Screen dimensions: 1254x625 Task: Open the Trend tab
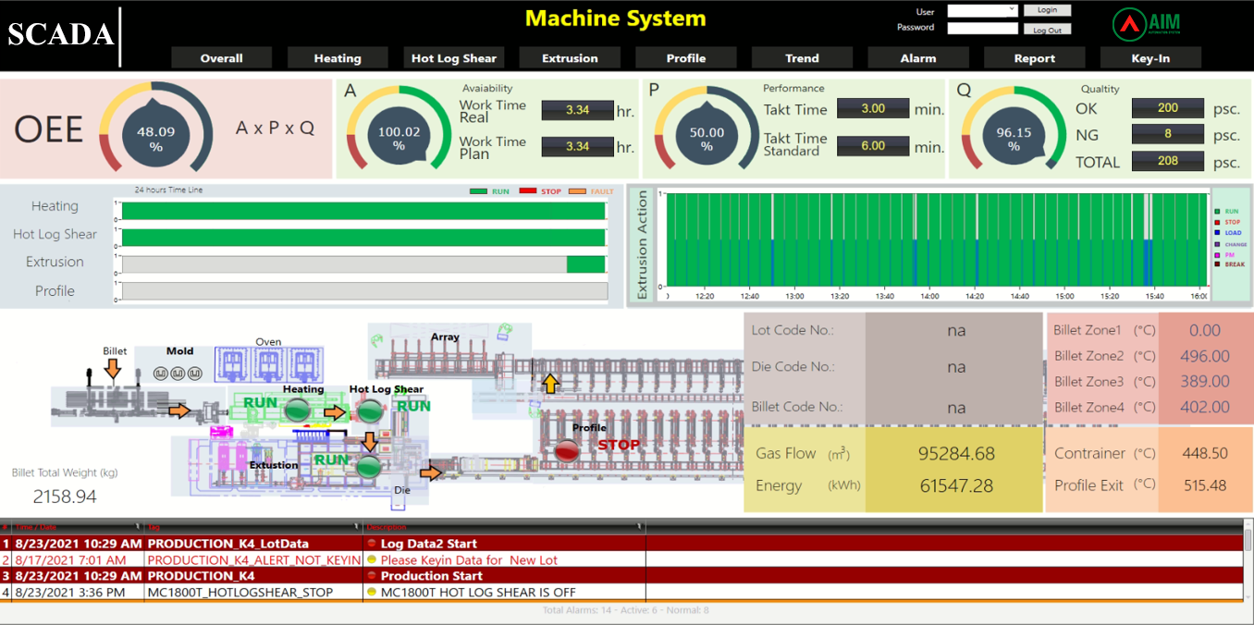tap(802, 58)
